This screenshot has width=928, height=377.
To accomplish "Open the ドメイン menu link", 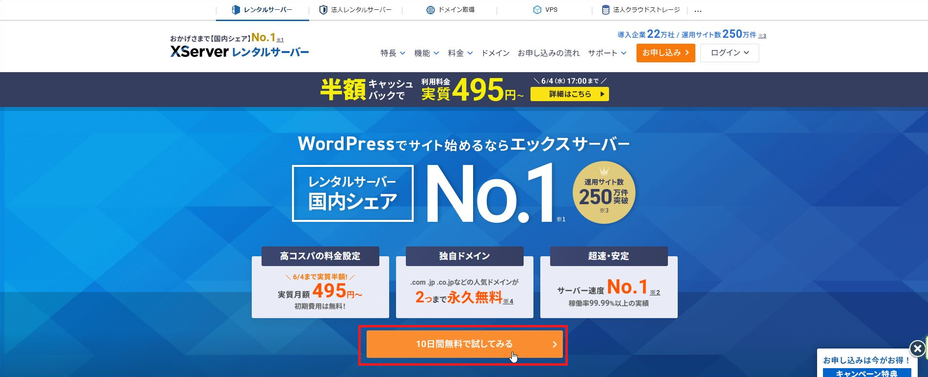I will coord(495,53).
